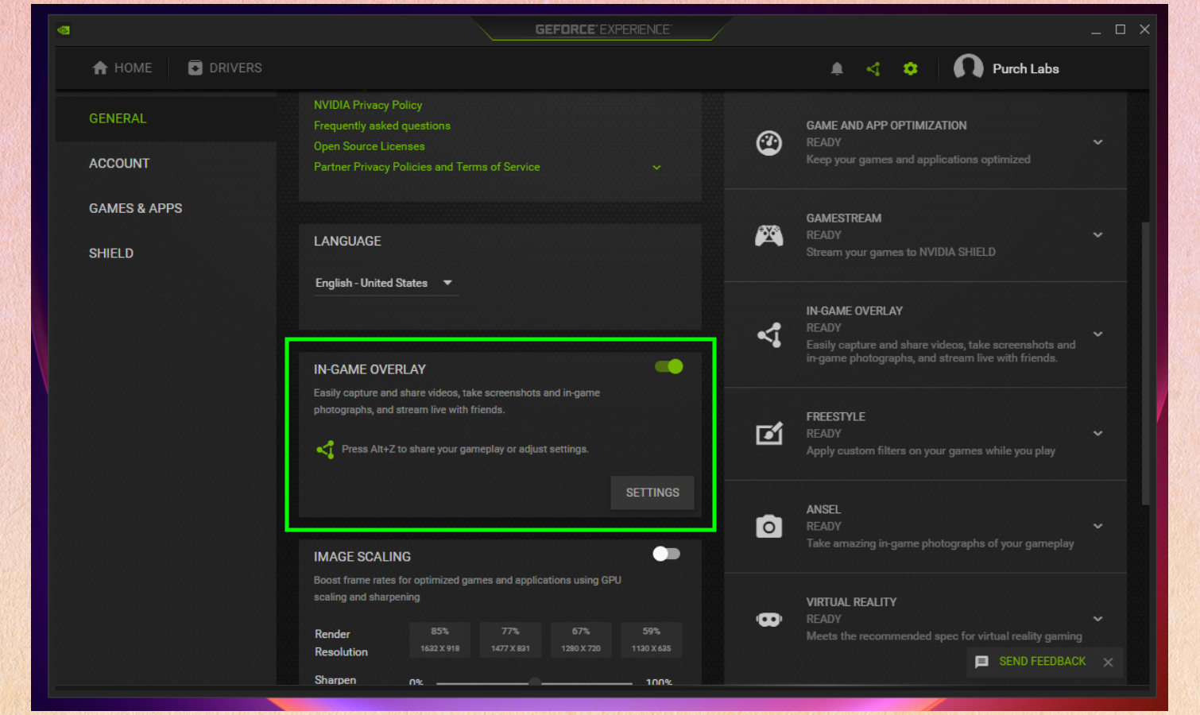This screenshot has width=1200, height=715.
Task: Disable the In-Game Overlay toggle
Action: [668, 366]
